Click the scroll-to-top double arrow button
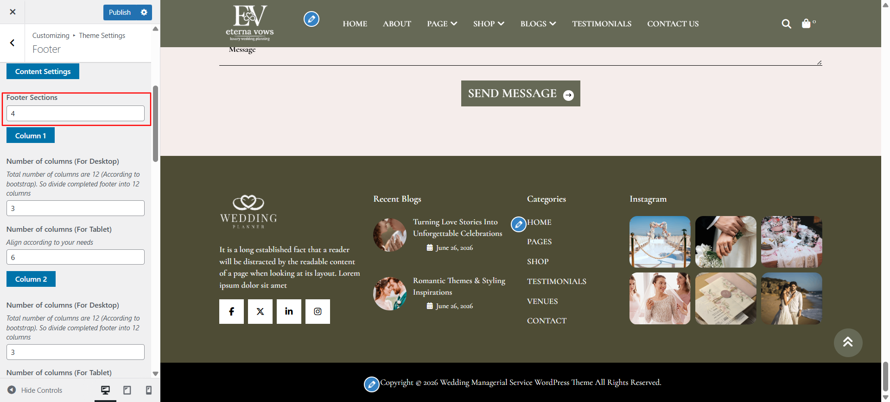Screen dimensions: 890x402 click(x=848, y=342)
